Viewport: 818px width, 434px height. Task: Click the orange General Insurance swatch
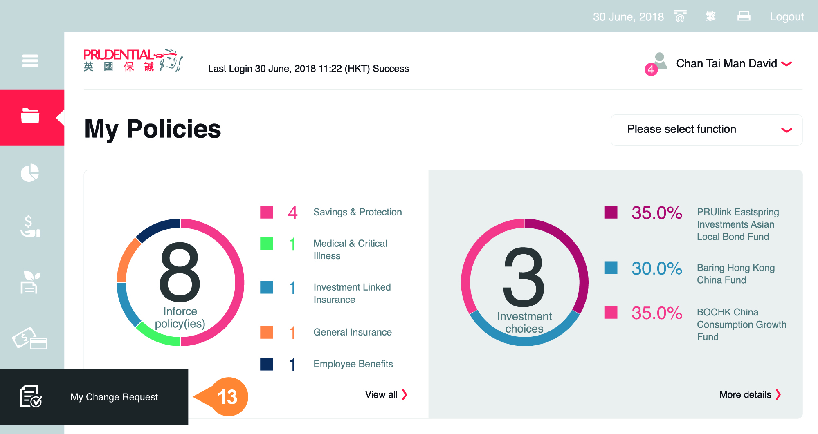click(x=267, y=332)
